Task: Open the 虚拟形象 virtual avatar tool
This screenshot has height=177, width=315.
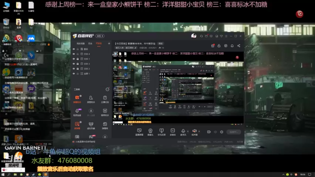Action: (91, 125)
